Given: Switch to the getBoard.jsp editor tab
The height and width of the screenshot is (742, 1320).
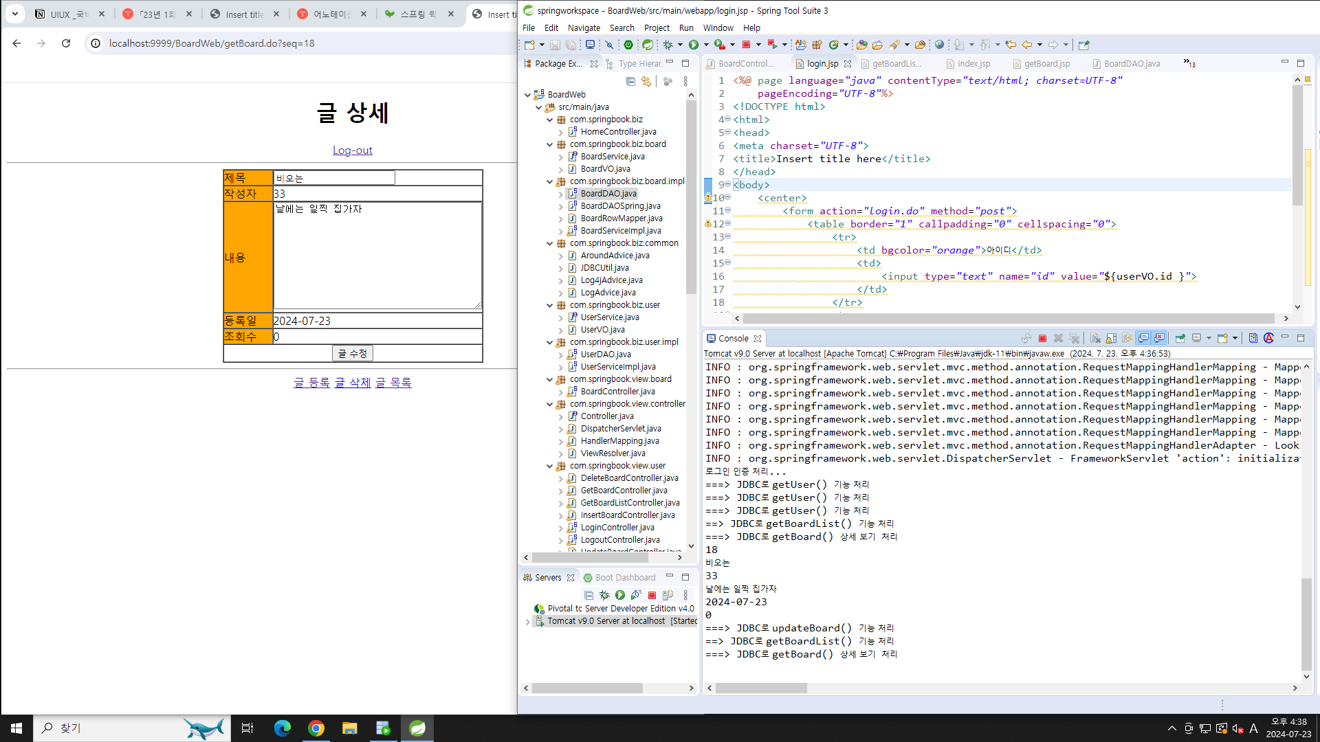Looking at the screenshot, I should (x=1046, y=63).
